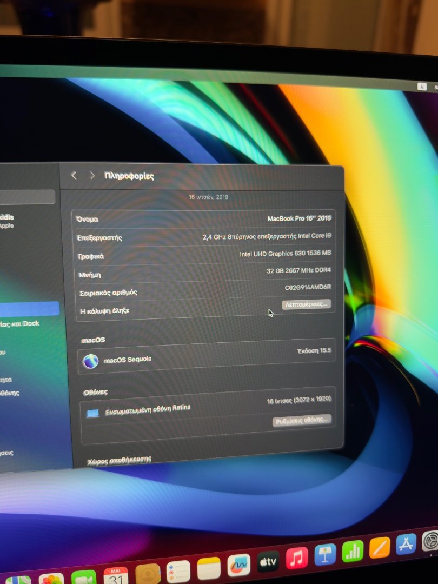This screenshot has height=584, width=438.
Task: Click the 'Μνήμη' label
Action: click(89, 275)
